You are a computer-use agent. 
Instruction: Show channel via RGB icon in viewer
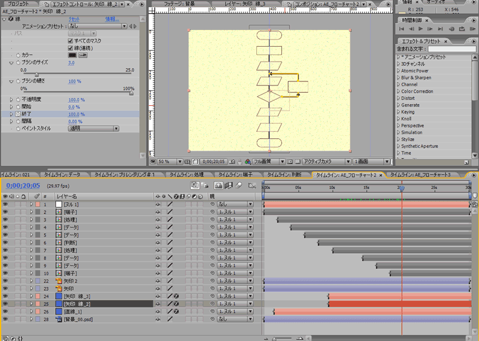click(x=248, y=162)
